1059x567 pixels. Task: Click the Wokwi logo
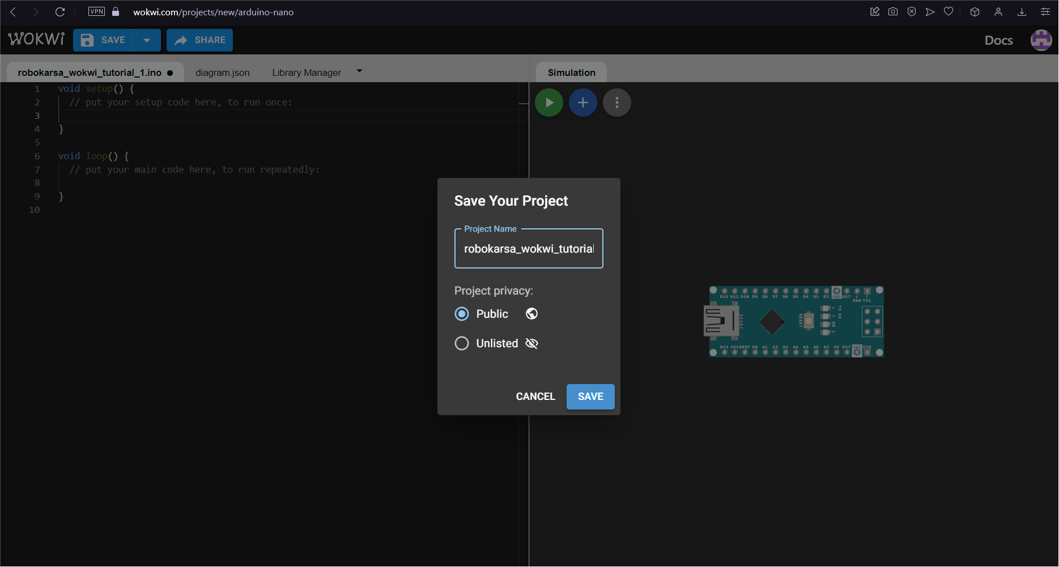[36, 39]
